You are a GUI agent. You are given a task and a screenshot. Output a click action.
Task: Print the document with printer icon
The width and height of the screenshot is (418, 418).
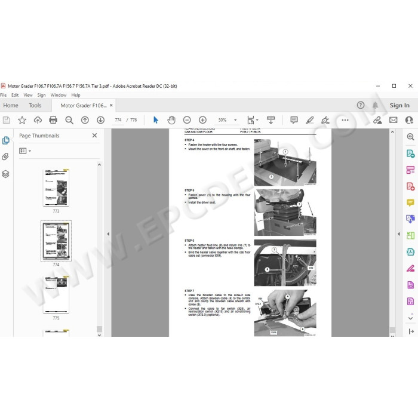click(x=53, y=120)
